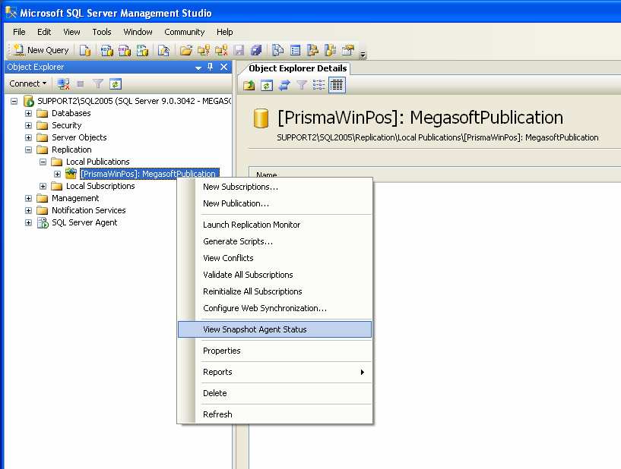Screen dimensions: 621x469
Task: Click Analysis Services DMX Query icon
Action: [125, 50]
